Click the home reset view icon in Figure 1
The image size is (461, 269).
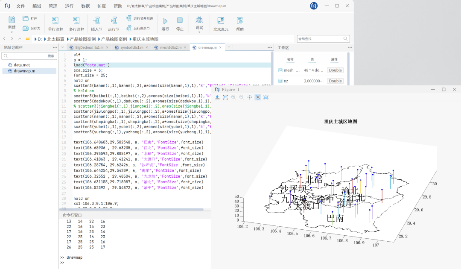[x=266, y=97]
